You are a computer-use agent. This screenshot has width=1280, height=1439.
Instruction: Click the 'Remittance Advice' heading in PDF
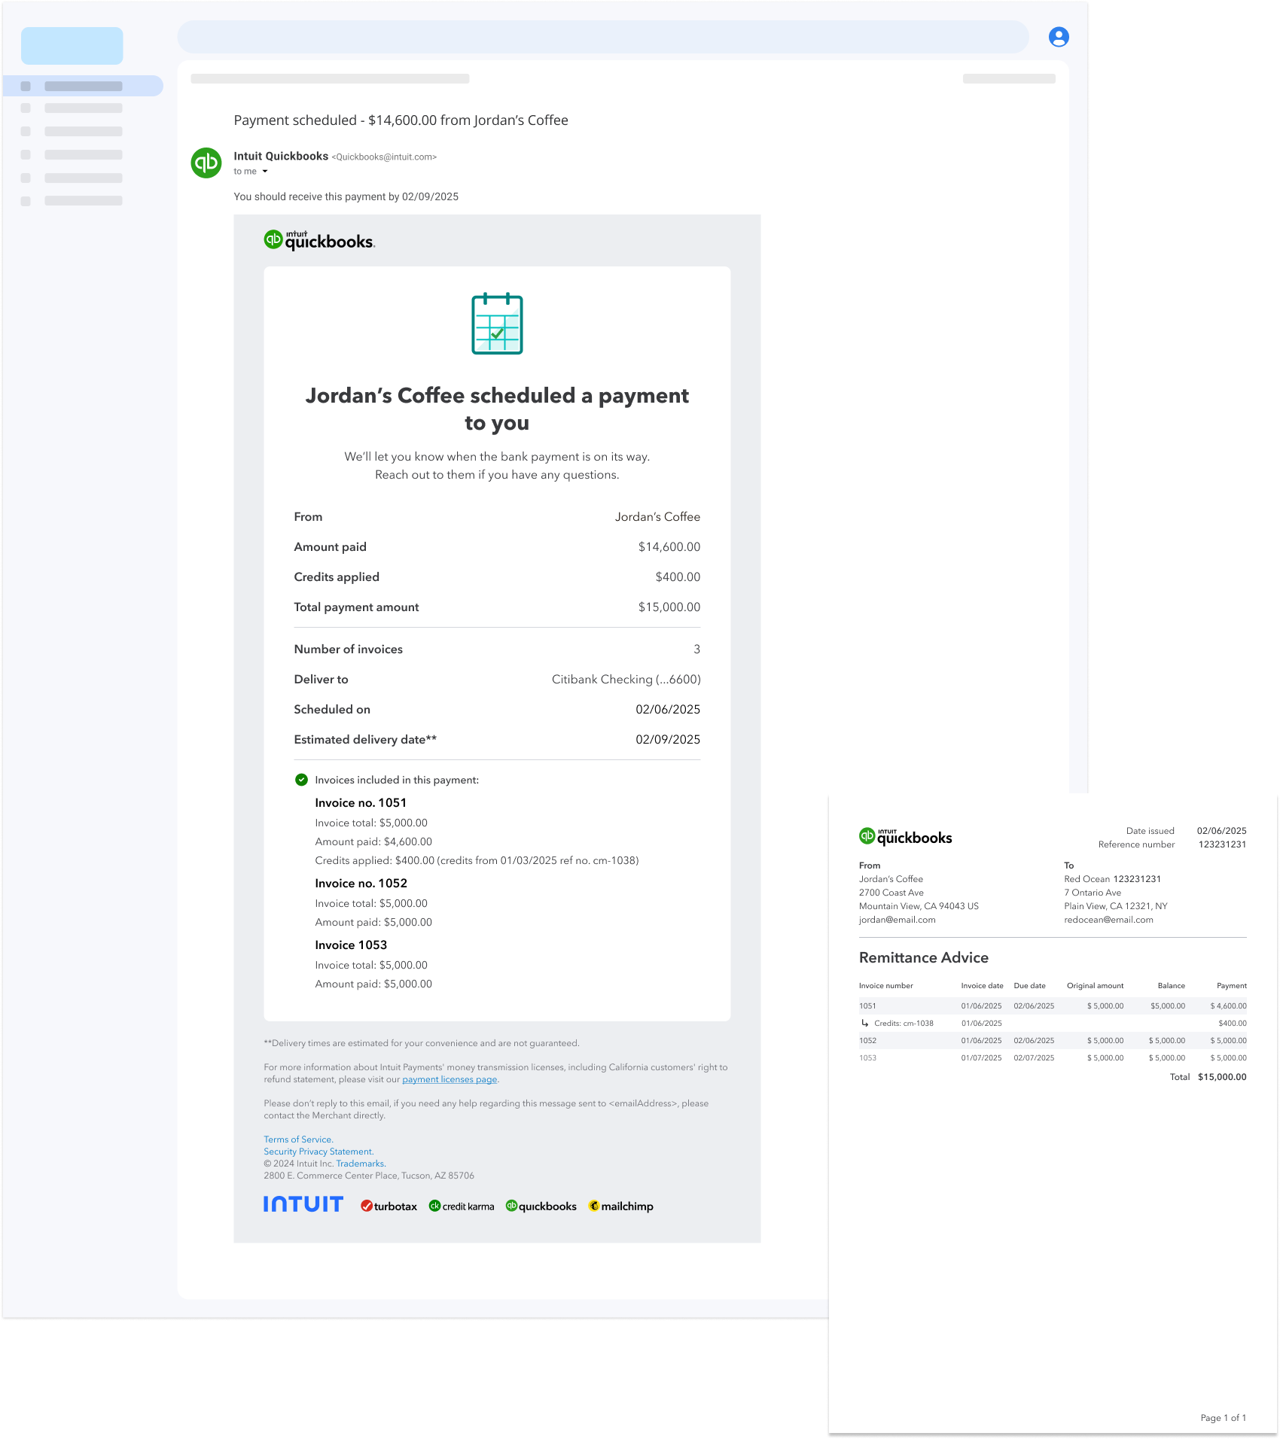click(924, 957)
